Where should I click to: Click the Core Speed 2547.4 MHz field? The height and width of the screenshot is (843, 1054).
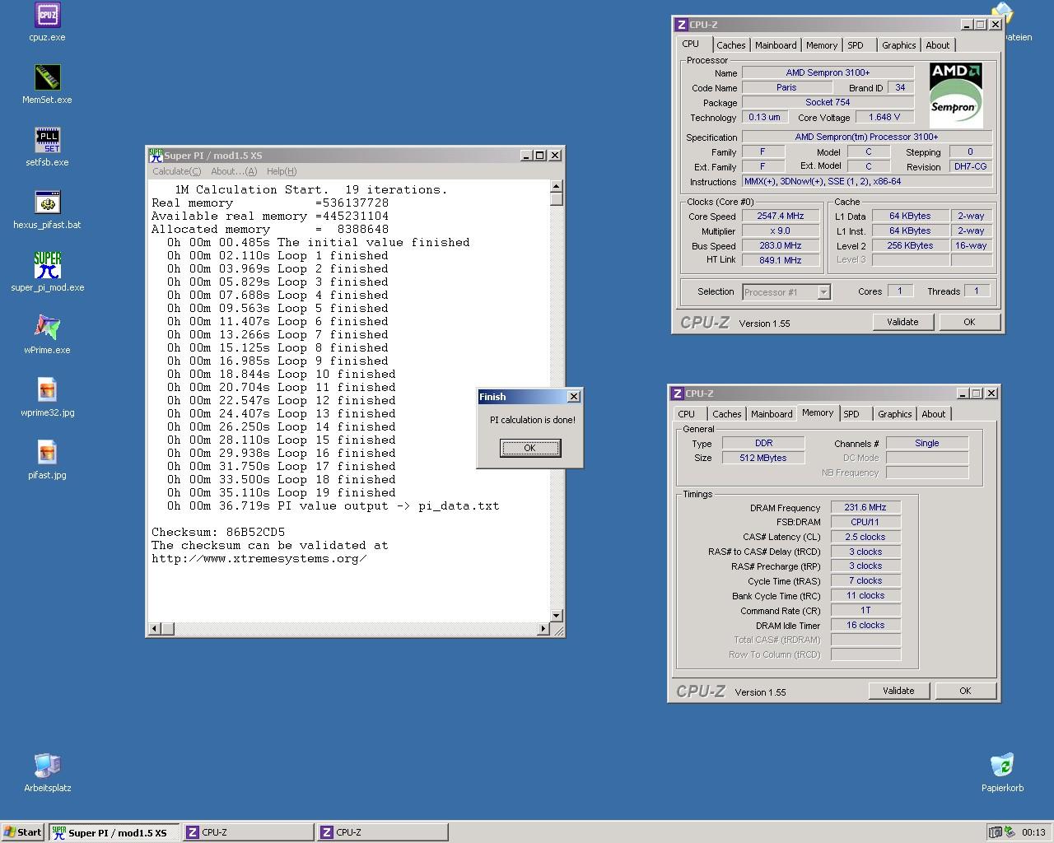pos(781,216)
